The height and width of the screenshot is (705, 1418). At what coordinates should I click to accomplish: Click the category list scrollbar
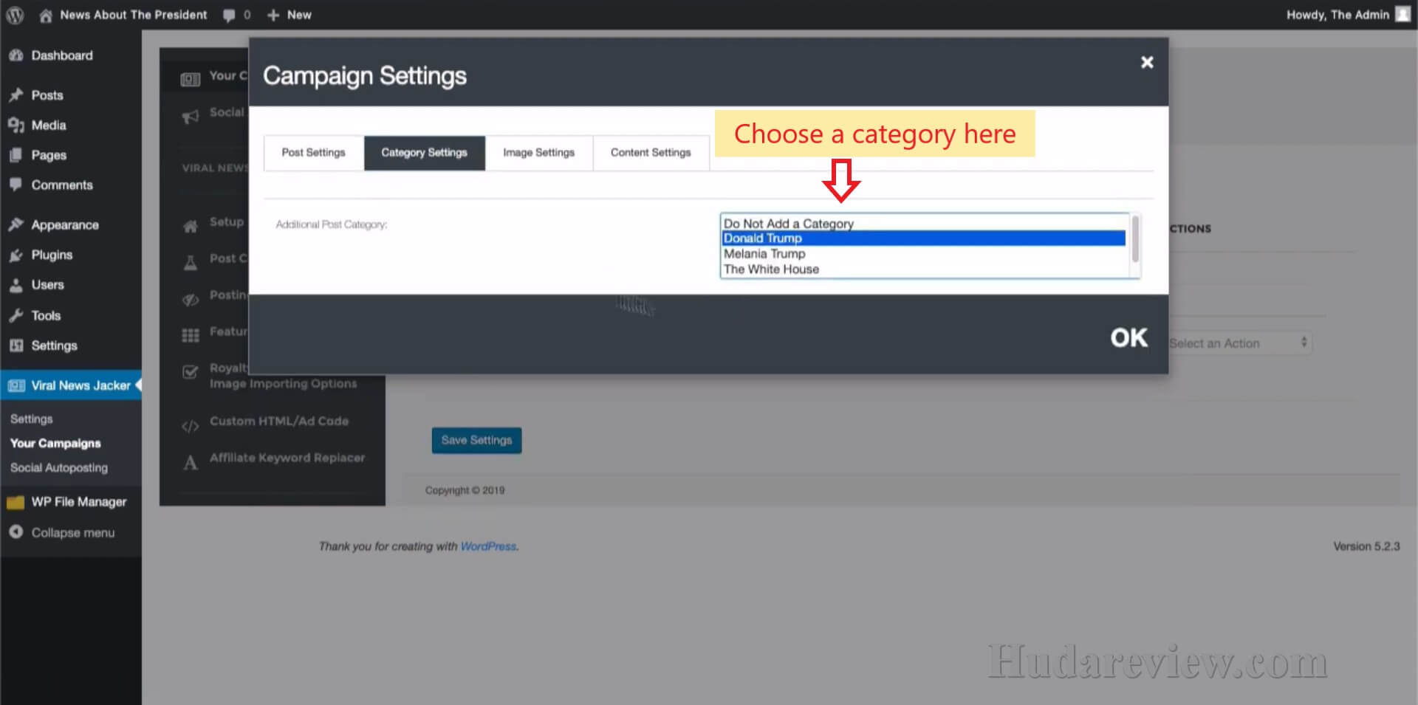(1135, 239)
